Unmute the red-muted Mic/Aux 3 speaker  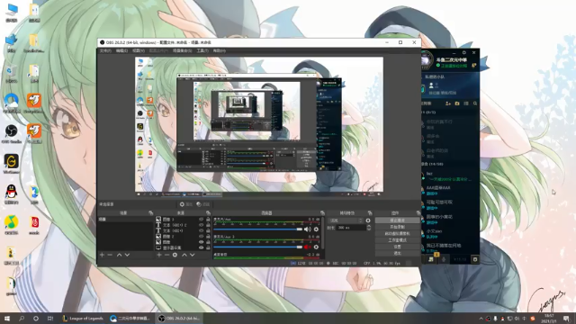pyautogui.click(x=307, y=247)
